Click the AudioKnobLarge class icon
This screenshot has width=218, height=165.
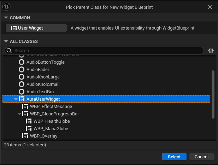point(22,77)
